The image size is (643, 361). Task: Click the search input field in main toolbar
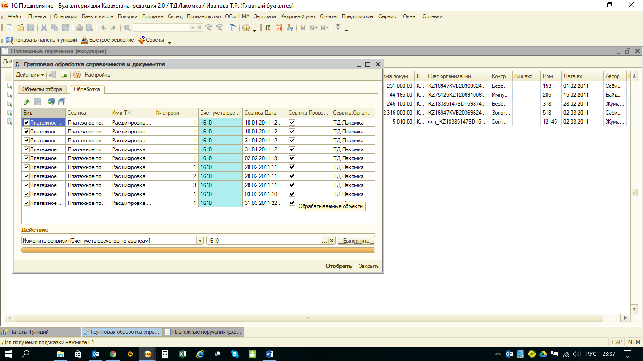[x=161, y=28]
